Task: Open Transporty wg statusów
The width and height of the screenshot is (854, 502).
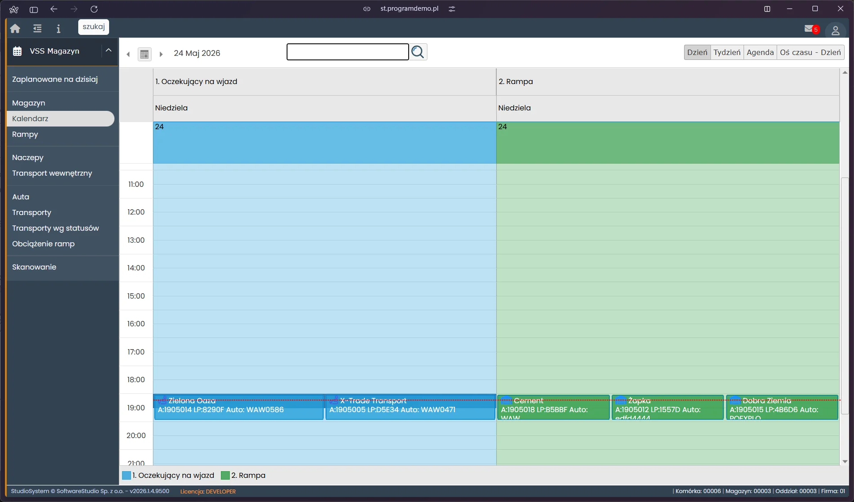Action: [x=55, y=228]
